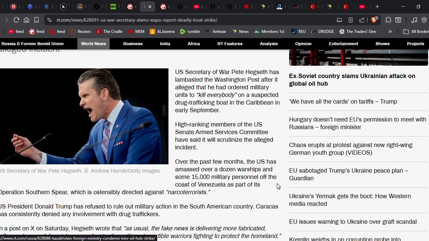This screenshot has width=429, height=241.
Task: Open the media playlist music icon
Action: pos(414,20)
